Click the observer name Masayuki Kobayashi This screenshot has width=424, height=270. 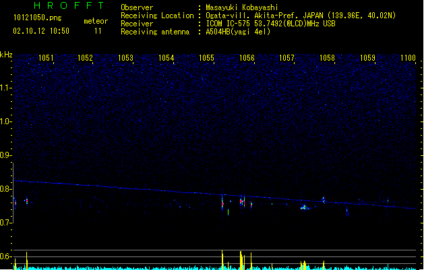click(x=242, y=7)
